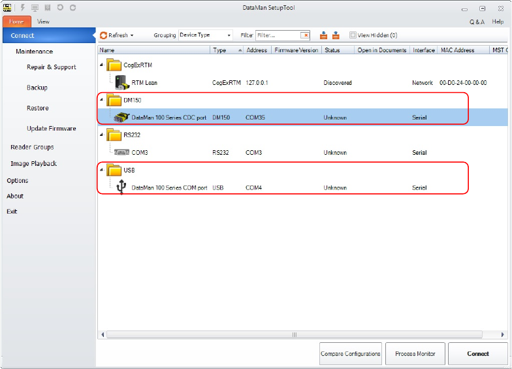
Task: Click the horizontal scrollbar thumb
Action: 294,334
